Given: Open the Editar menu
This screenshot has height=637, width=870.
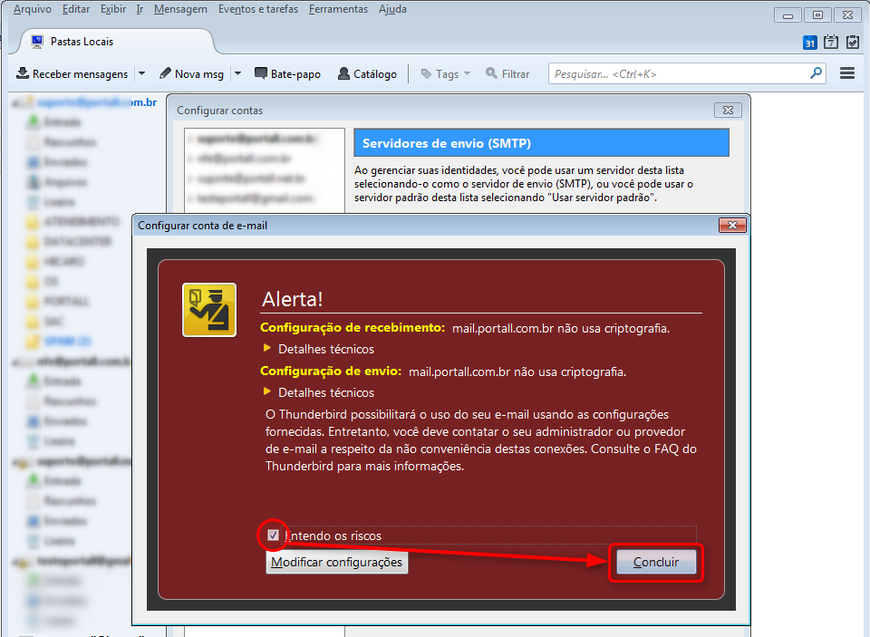Looking at the screenshot, I should (x=75, y=9).
